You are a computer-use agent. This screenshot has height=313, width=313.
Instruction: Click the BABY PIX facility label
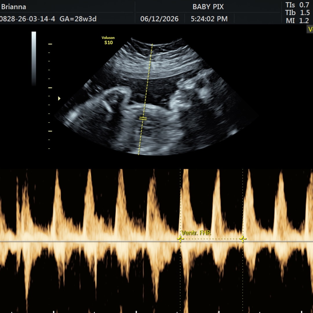point(208,7)
